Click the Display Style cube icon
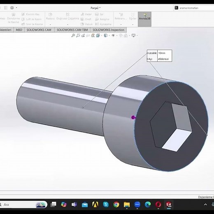This screenshot has height=214, width=214. [x=105, y=35]
